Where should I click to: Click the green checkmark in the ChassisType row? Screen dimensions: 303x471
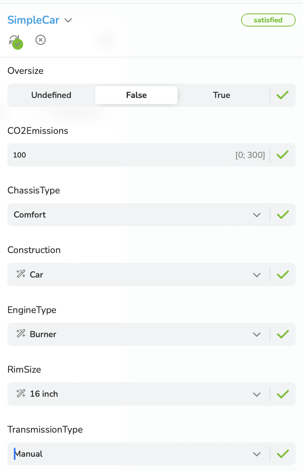tap(282, 214)
